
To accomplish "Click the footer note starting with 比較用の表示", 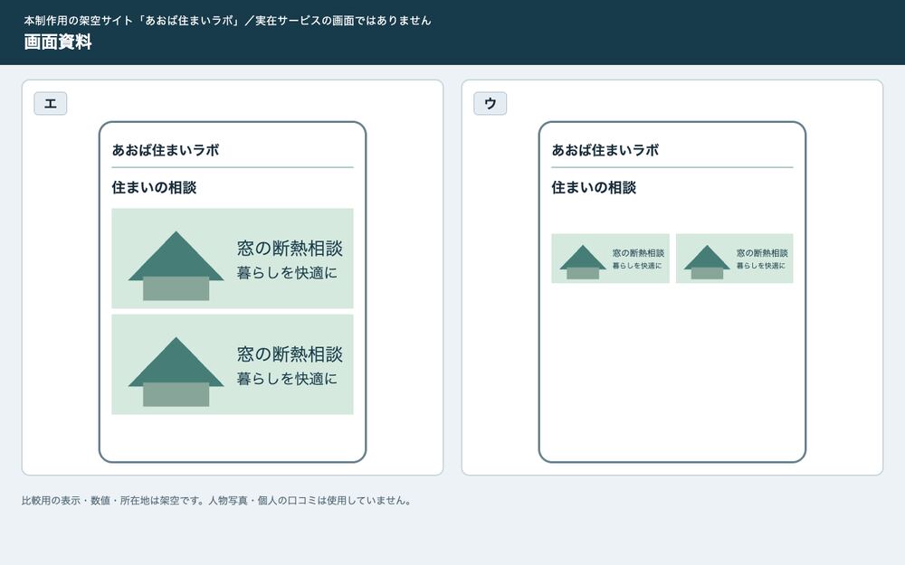I will (217, 501).
